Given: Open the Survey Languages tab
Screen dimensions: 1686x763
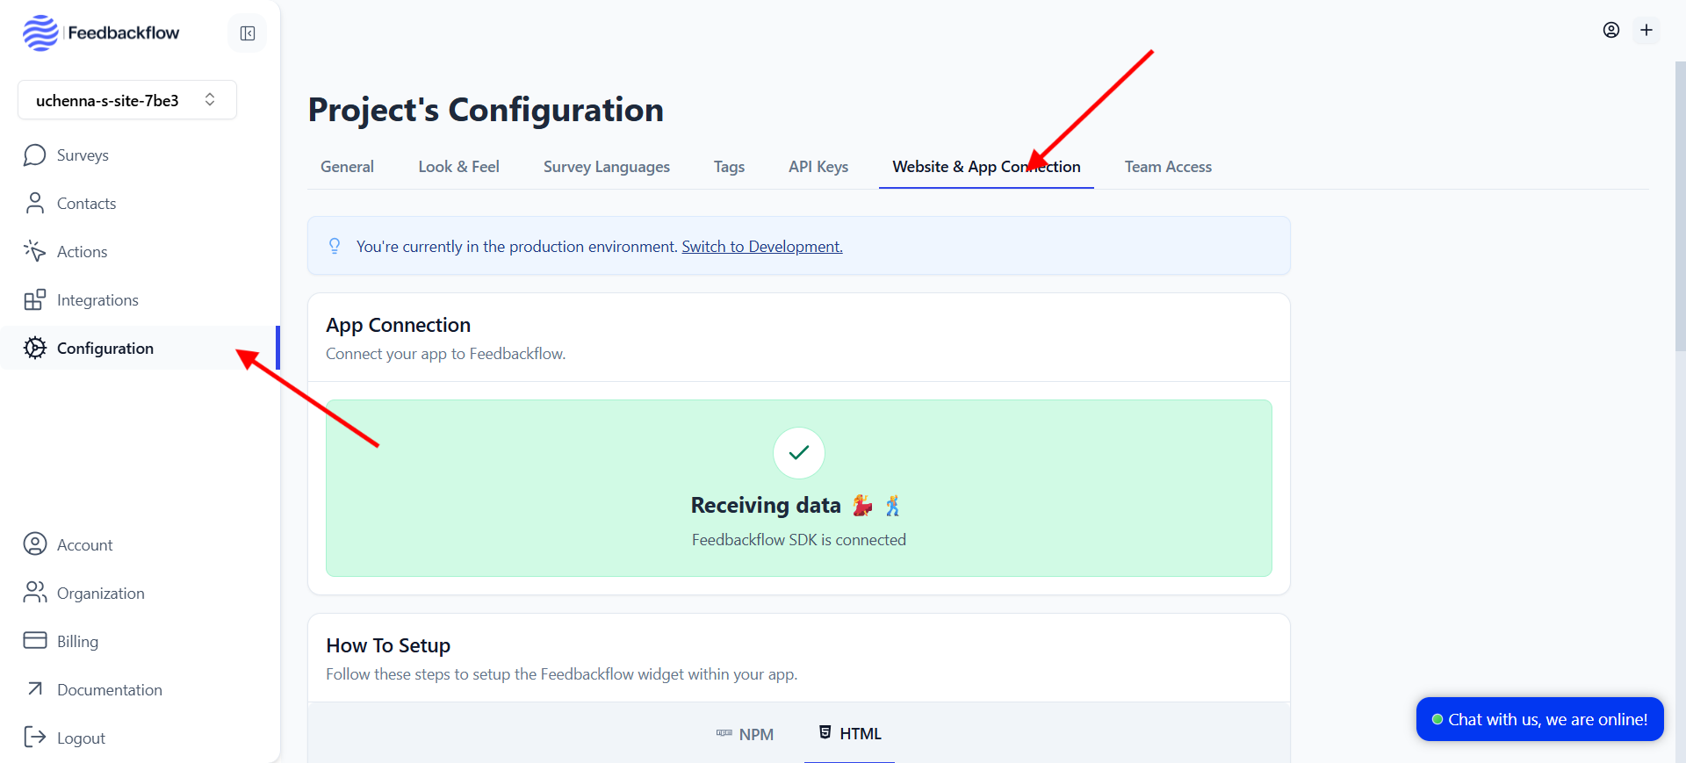Looking at the screenshot, I should click(607, 167).
